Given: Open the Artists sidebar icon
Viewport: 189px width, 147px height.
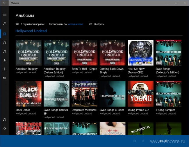Looking at the screenshot, I should point(5,43).
